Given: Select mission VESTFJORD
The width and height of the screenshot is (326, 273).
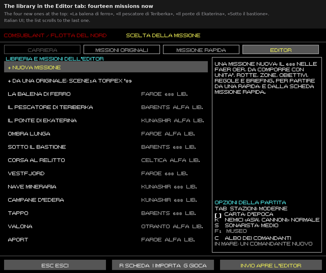Looking at the screenshot, I should point(106,173).
